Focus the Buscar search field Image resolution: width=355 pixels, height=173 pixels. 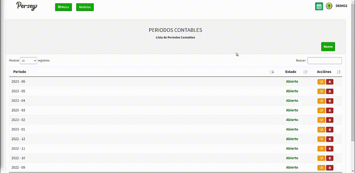pos(324,61)
